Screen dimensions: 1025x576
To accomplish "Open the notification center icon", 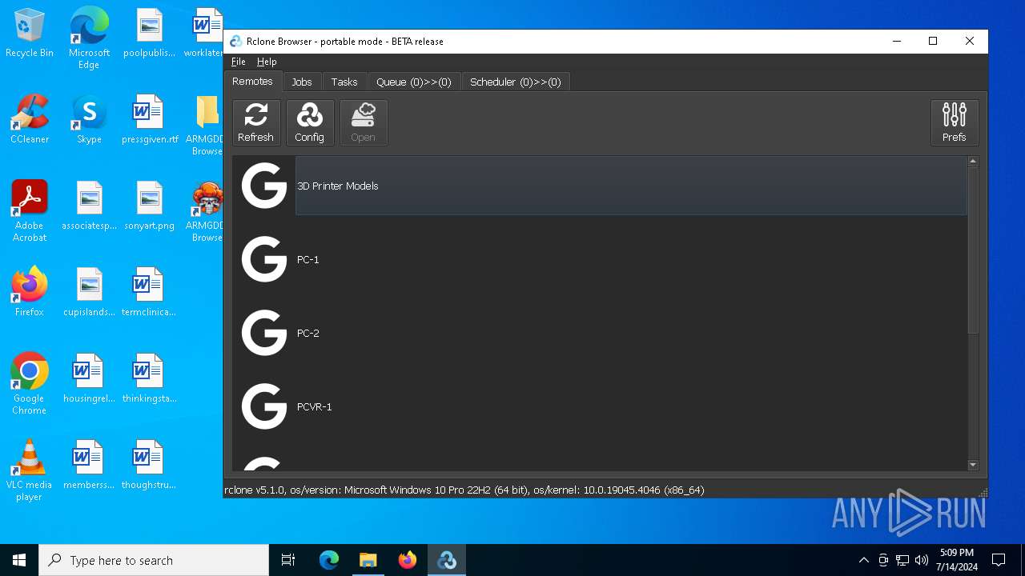I will pyautogui.click(x=999, y=560).
